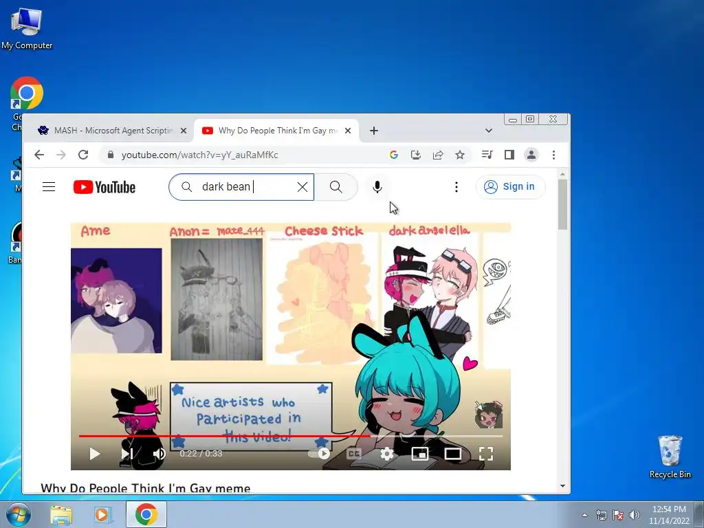Image resolution: width=704 pixels, height=528 pixels.
Task: Close the MASH tab
Action: 183,131
